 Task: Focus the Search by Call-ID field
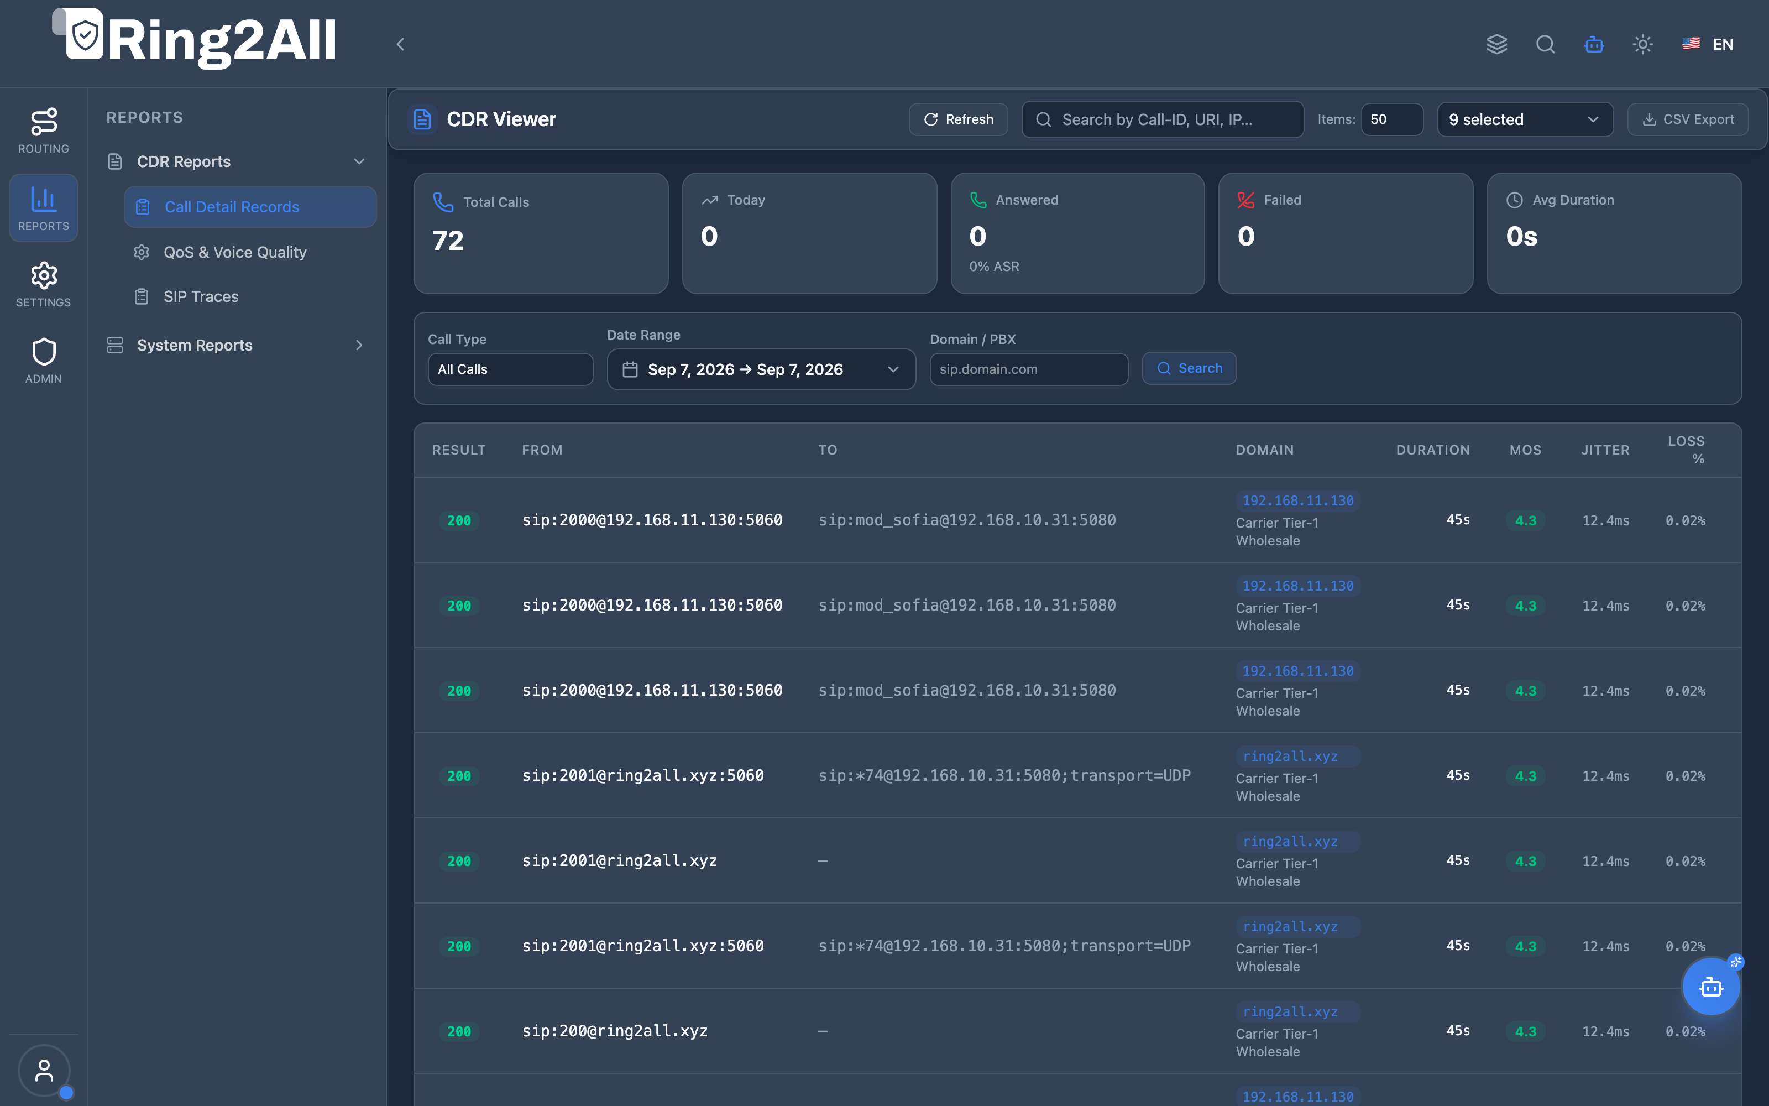click(x=1162, y=119)
